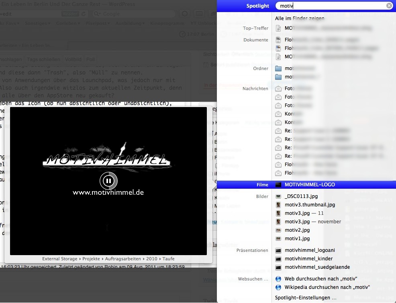Viewport: 396px width, 303px height.
Task: Click the MOTIVHIMMEL video preview frame
Action: [x=108, y=225]
